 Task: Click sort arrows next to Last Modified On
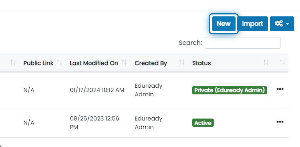pos(124,62)
